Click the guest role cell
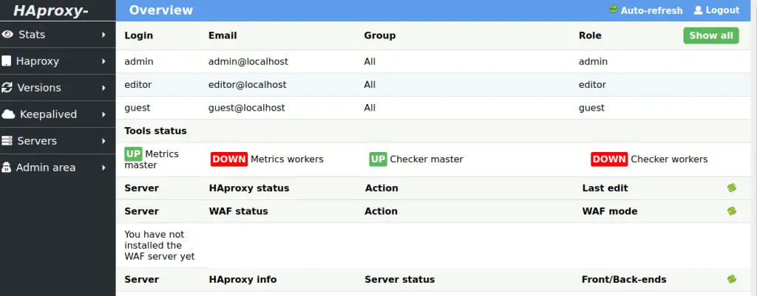This screenshot has width=757, height=296. click(591, 108)
